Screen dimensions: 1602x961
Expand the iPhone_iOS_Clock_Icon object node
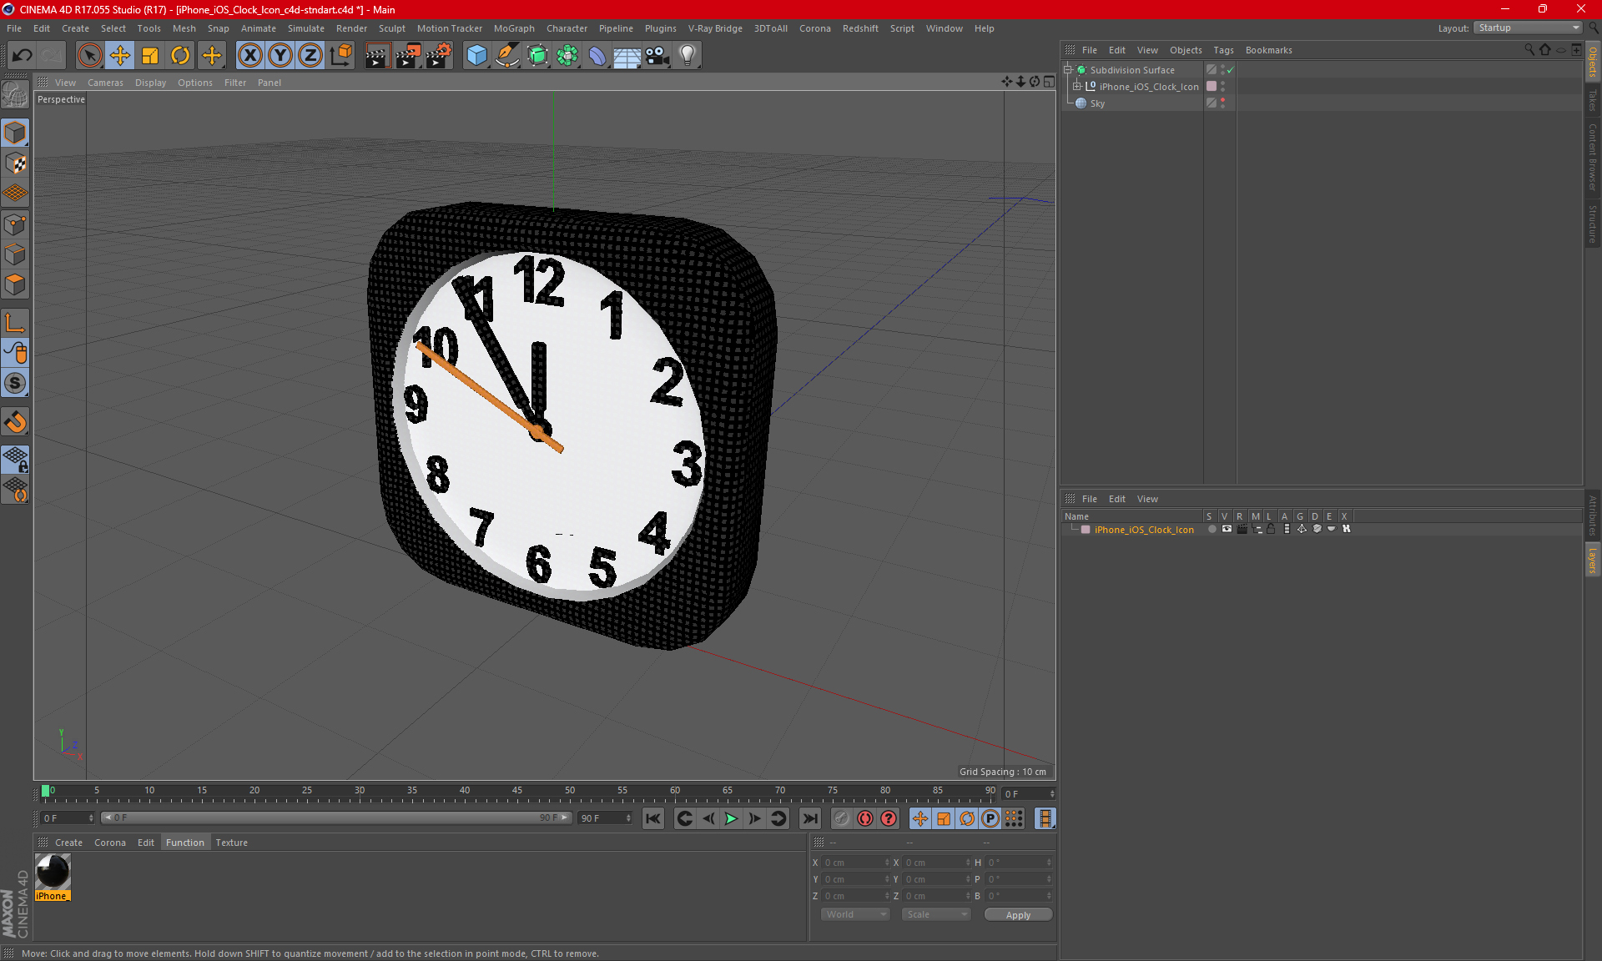(1077, 87)
